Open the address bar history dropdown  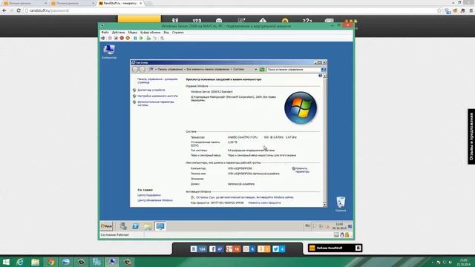256,69
